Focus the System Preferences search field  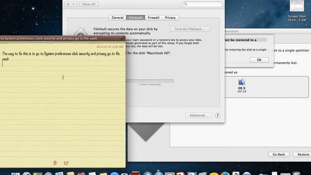203,4
